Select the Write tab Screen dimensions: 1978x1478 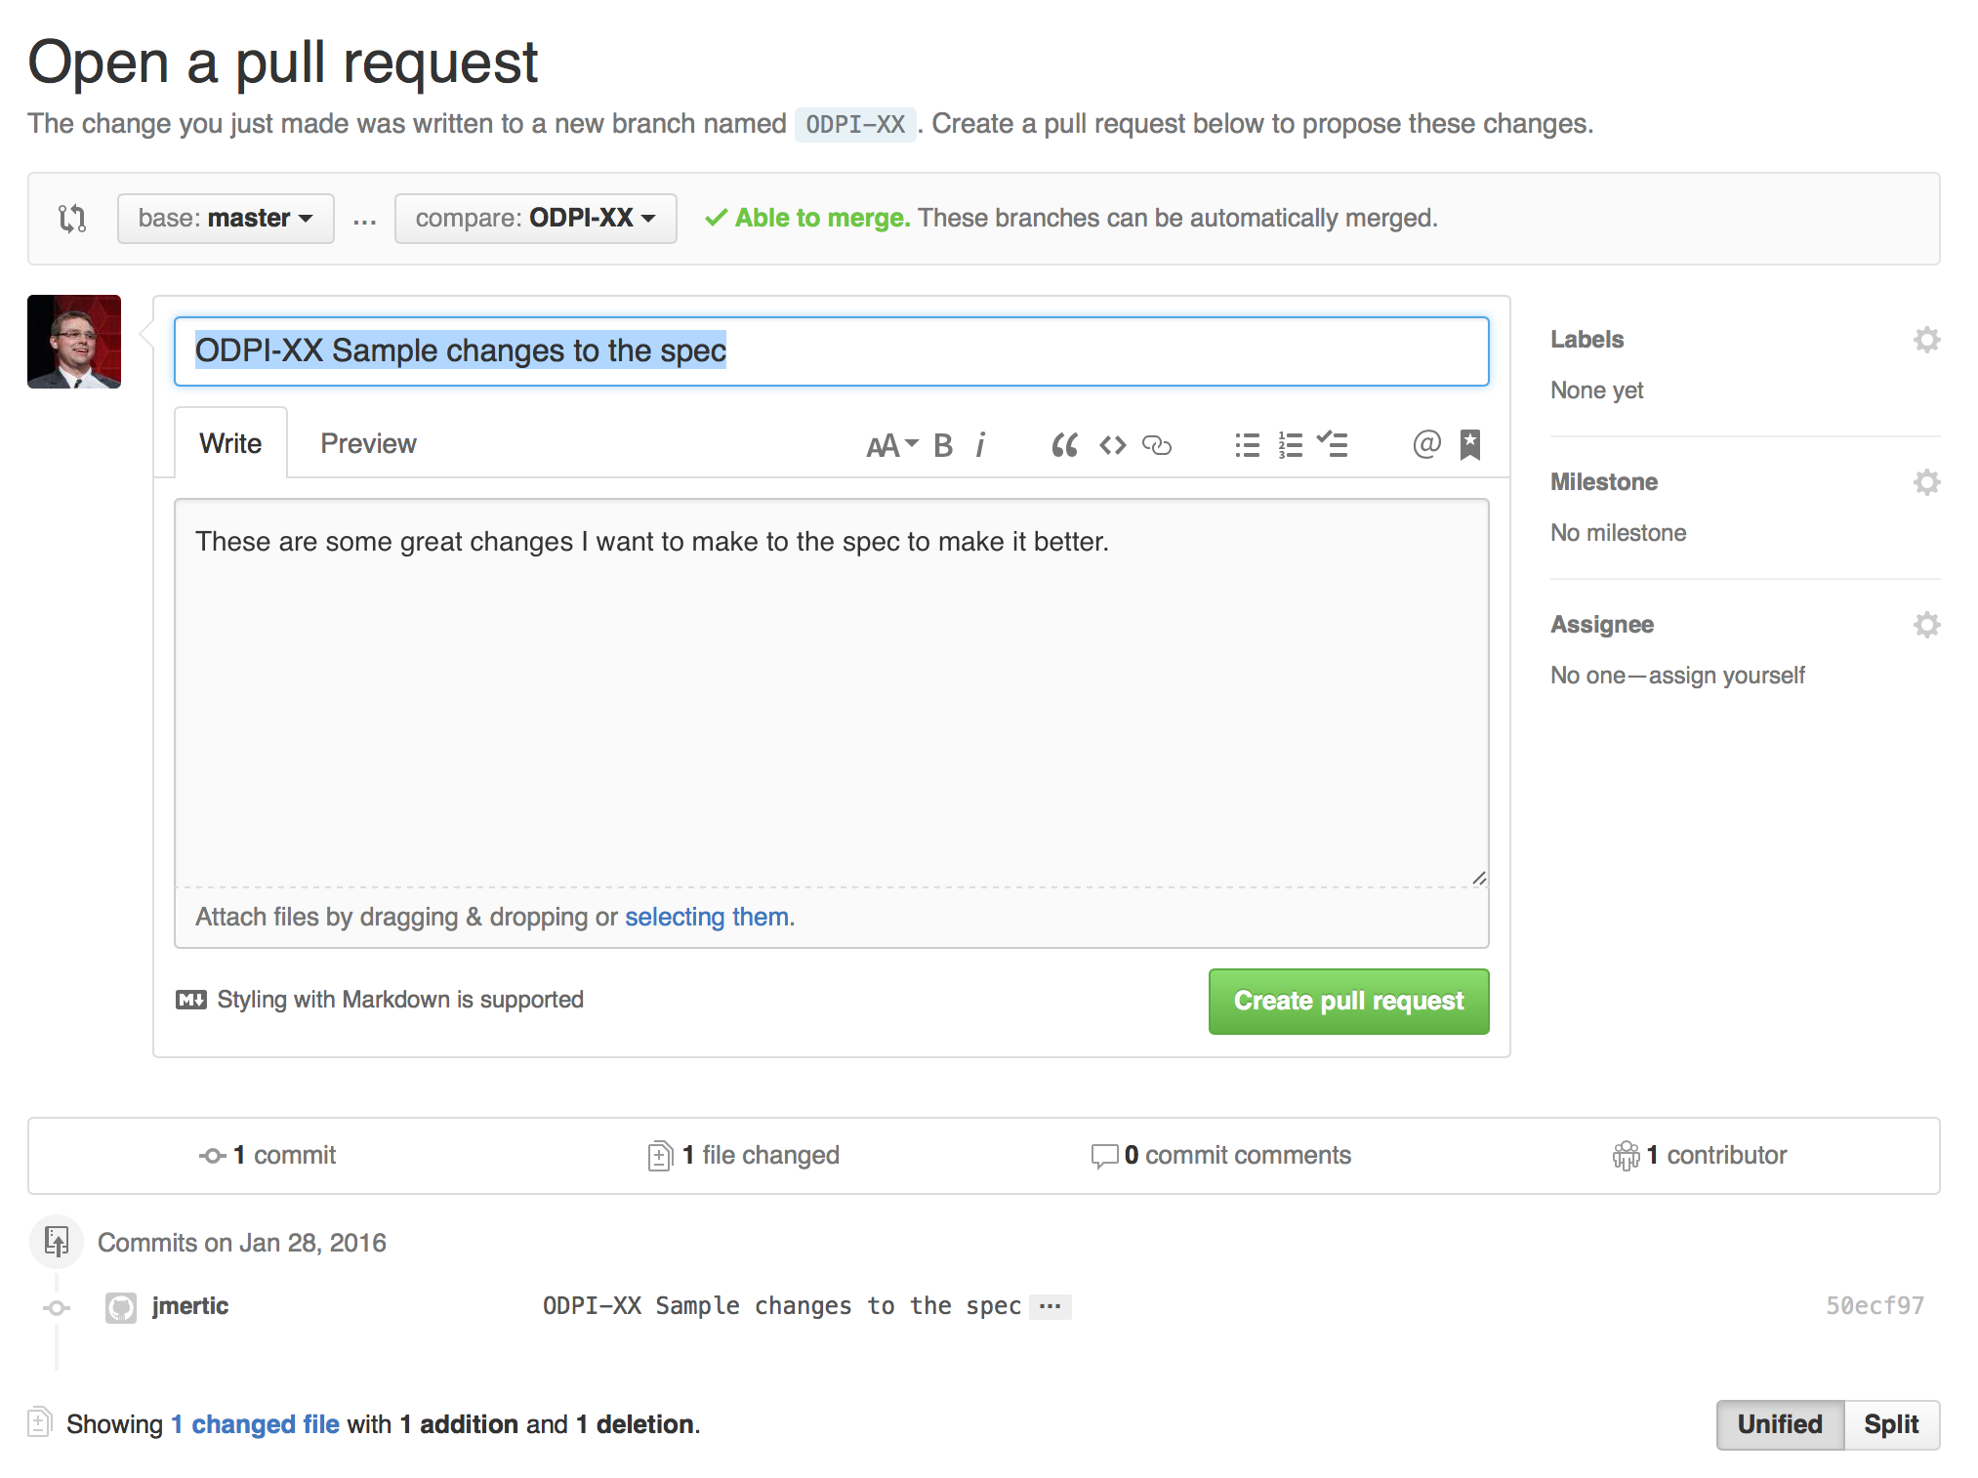(230, 442)
